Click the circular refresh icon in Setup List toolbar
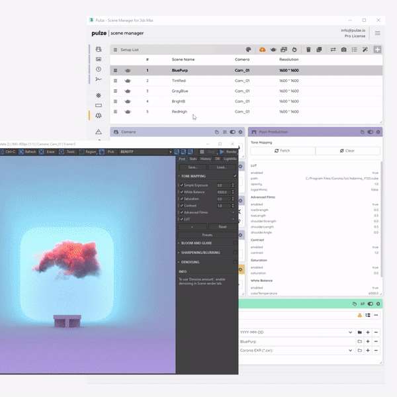The width and height of the screenshot is (397, 397). 294,50
